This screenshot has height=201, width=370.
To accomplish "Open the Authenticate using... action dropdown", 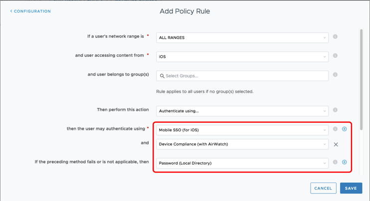I will (x=242, y=111).
